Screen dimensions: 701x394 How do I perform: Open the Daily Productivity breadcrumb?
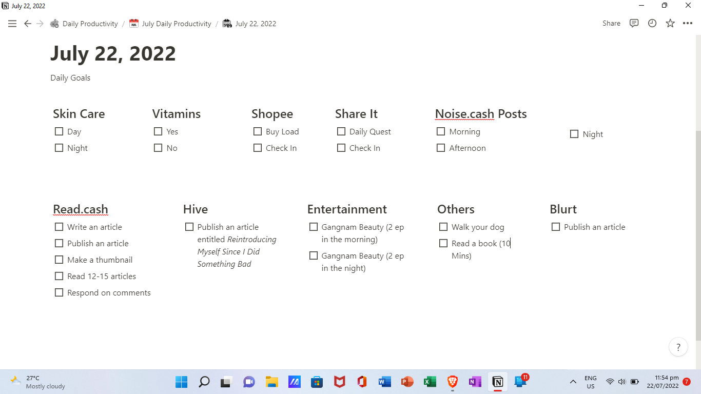pyautogui.click(x=84, y=24)
